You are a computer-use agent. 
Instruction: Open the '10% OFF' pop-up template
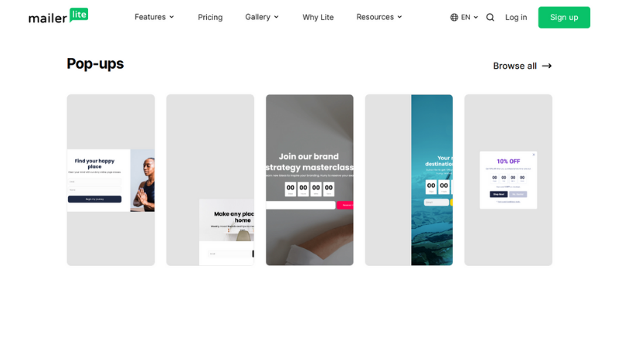pyautogui.click(x=508, y=180)
